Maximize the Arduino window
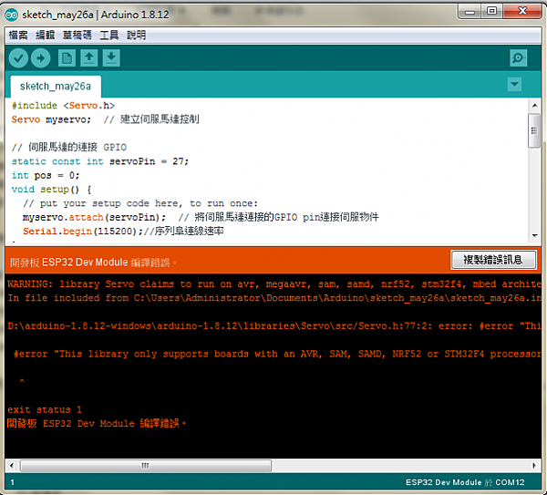The width and height of the screenshot is (547, 495). 492,12
